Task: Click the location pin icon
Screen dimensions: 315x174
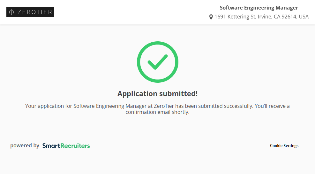Action: tap(211, 17)
